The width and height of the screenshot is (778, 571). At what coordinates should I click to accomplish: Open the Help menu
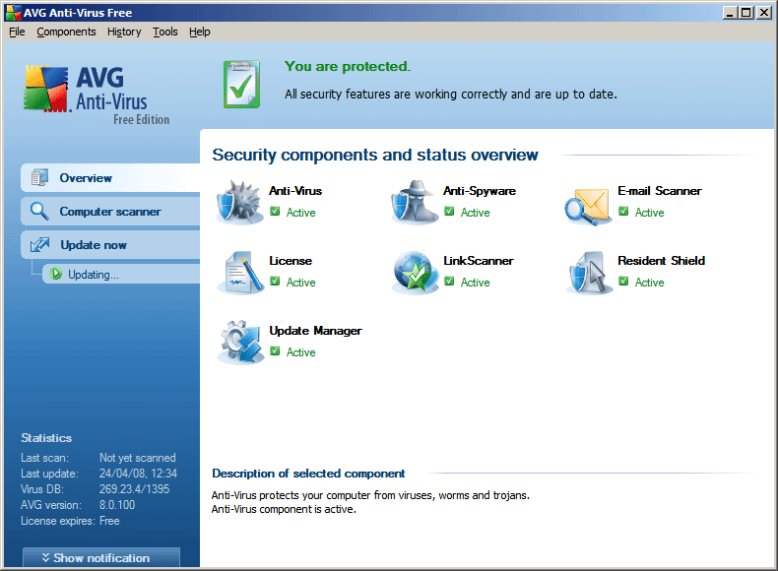coord(200,32)
